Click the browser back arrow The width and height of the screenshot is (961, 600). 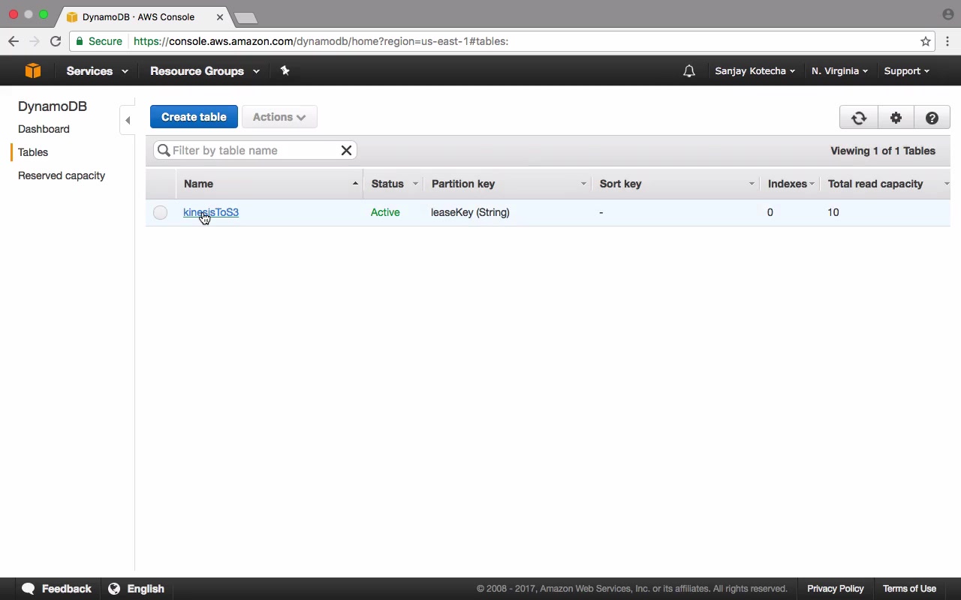14,41
